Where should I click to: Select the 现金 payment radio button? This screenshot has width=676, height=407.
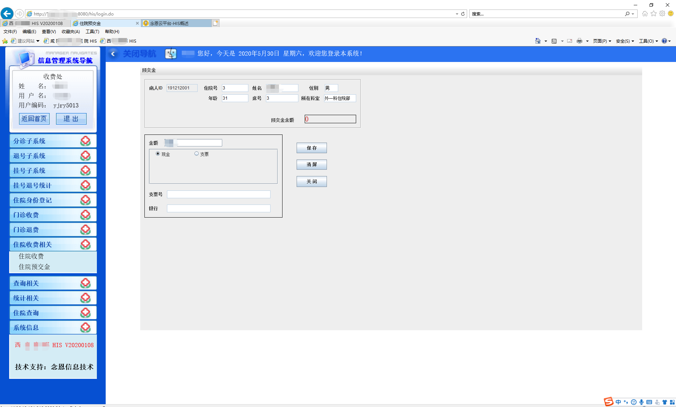158,154
